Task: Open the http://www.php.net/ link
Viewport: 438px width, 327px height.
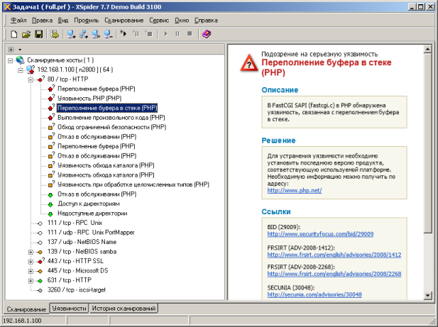Action: pos(295,191)
